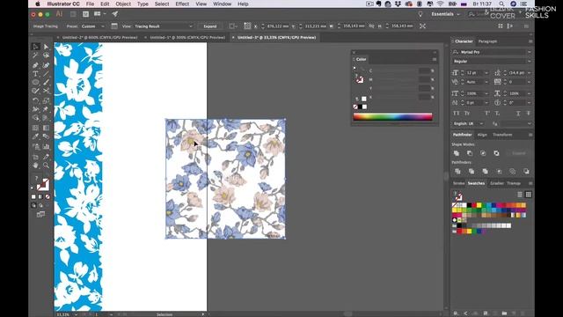Switch to the Align panel tab
563x317 pixels.
pos(482,135)
